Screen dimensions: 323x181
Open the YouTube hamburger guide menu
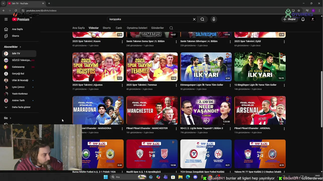6,19
